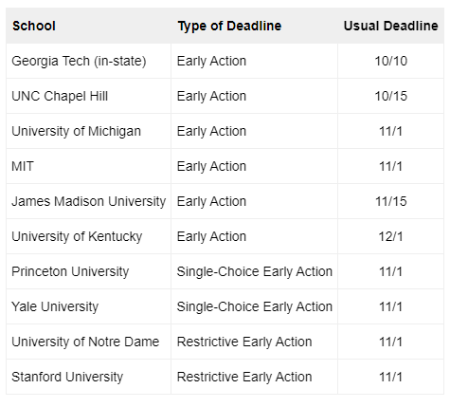Click the 10/10 deadline cell
This screenshot has width=450, height=407.
pyautogui.click(x=390, y=61)
